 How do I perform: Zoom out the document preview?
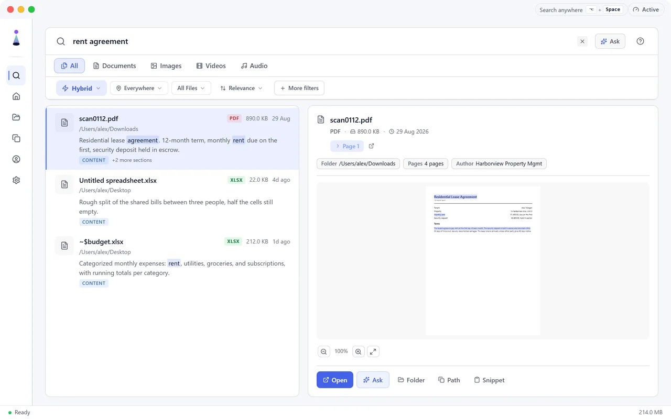click(x=324, y=351)
